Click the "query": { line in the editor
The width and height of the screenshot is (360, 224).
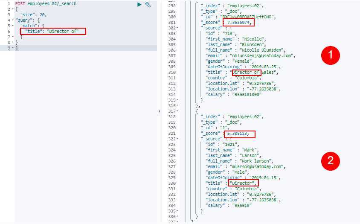(27, 20)
